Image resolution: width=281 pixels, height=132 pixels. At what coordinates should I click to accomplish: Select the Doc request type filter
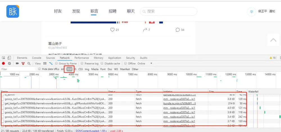click(110, 69)
